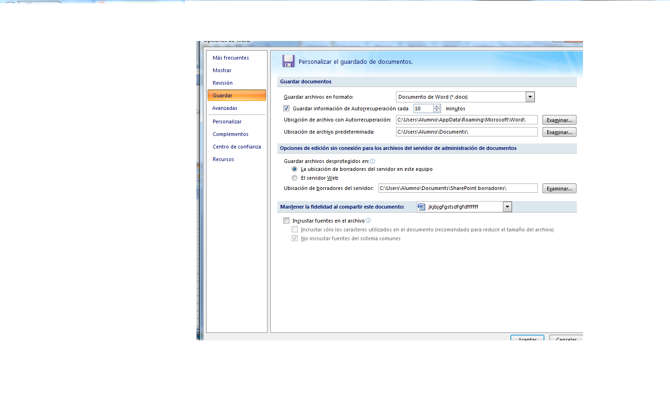Select "La ubicación de borradores del servidor en este equipo"
This screenshot has width=670, height=419.
pos(294,169)
